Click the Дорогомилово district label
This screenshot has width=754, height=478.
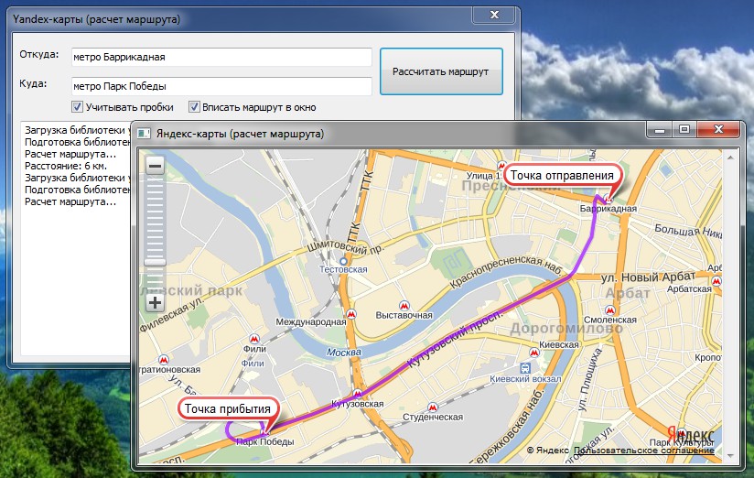(x=566, y=329)
